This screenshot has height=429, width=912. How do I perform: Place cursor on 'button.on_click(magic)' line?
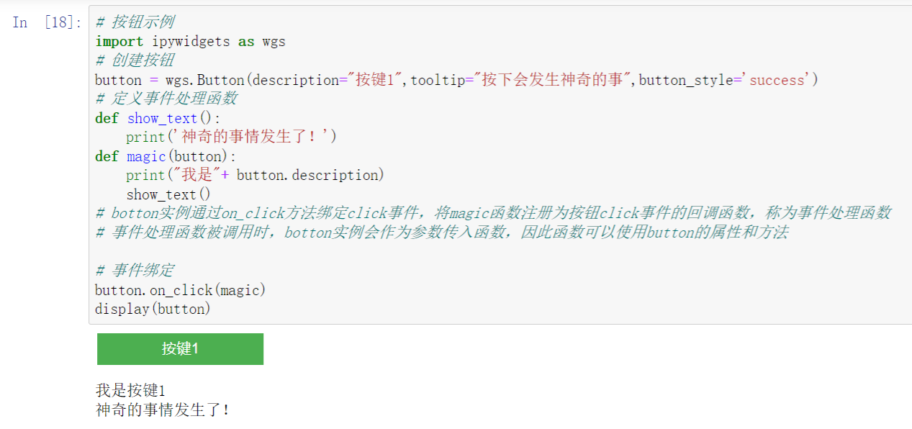point(180,290)
